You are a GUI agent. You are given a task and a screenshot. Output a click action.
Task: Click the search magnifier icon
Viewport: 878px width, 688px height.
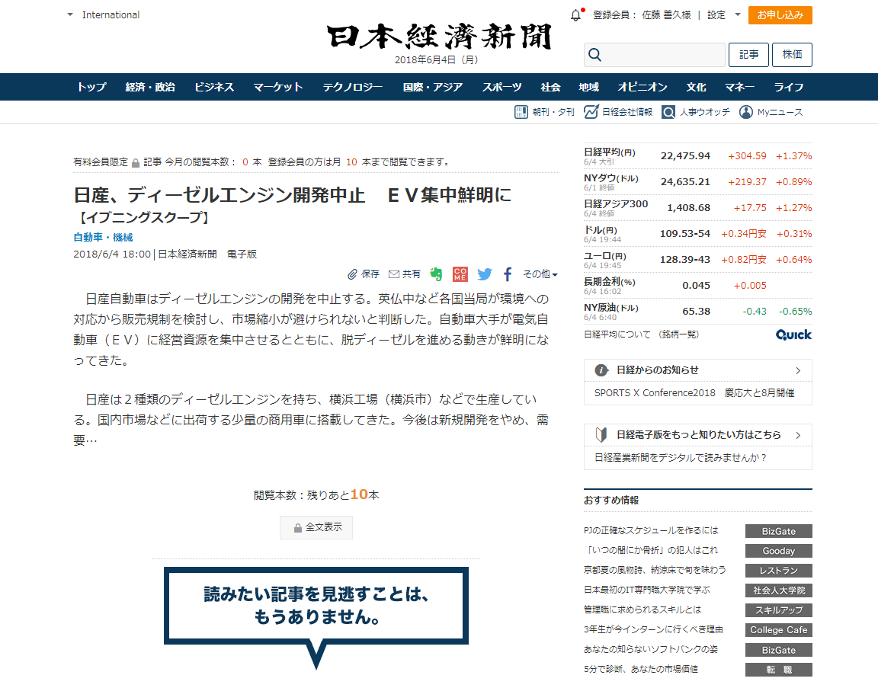pos(594,54)
